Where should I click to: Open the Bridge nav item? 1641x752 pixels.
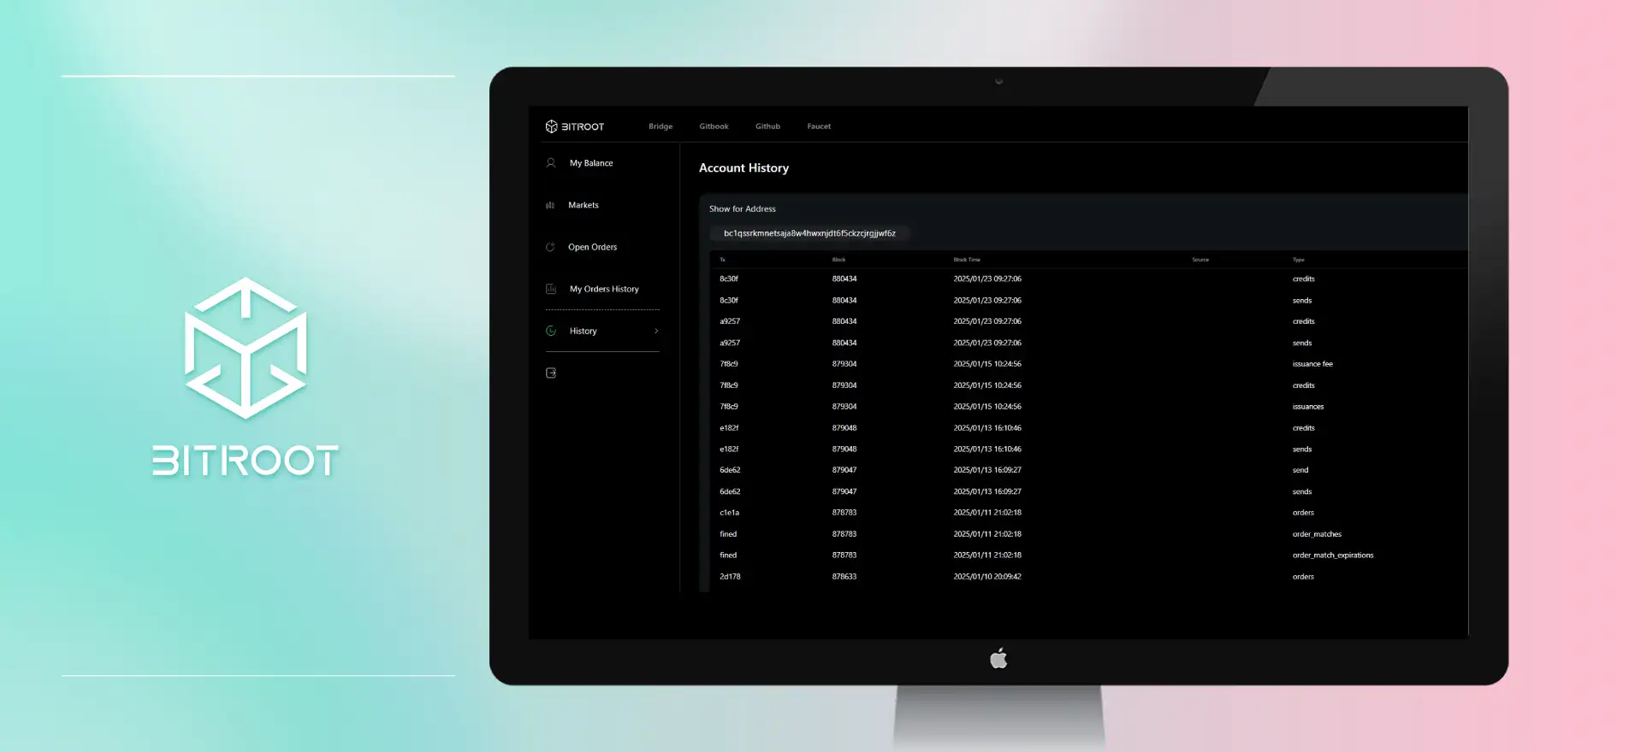tap(660, 126)
